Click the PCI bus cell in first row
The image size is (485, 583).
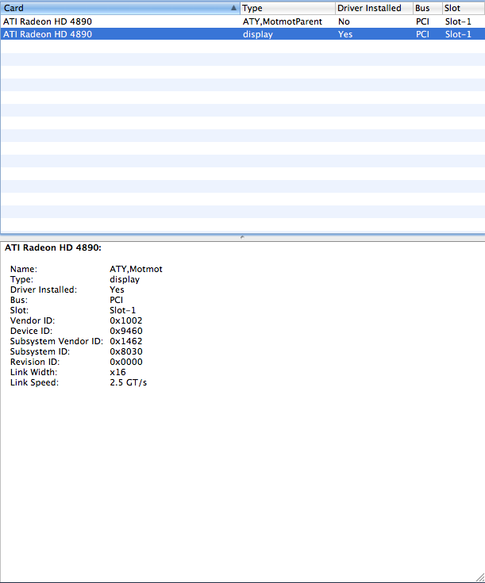(x=422, y=21)
